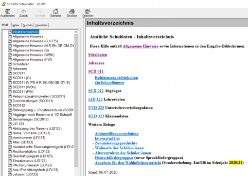Click the 'Weitere Belege' heading text
This screenshot has width=248, height=176.
(102, 124)
